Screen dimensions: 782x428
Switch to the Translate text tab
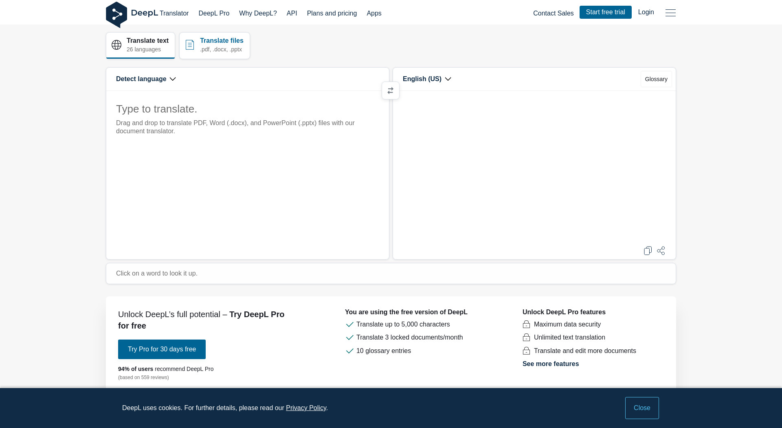[x=141, y=45]
